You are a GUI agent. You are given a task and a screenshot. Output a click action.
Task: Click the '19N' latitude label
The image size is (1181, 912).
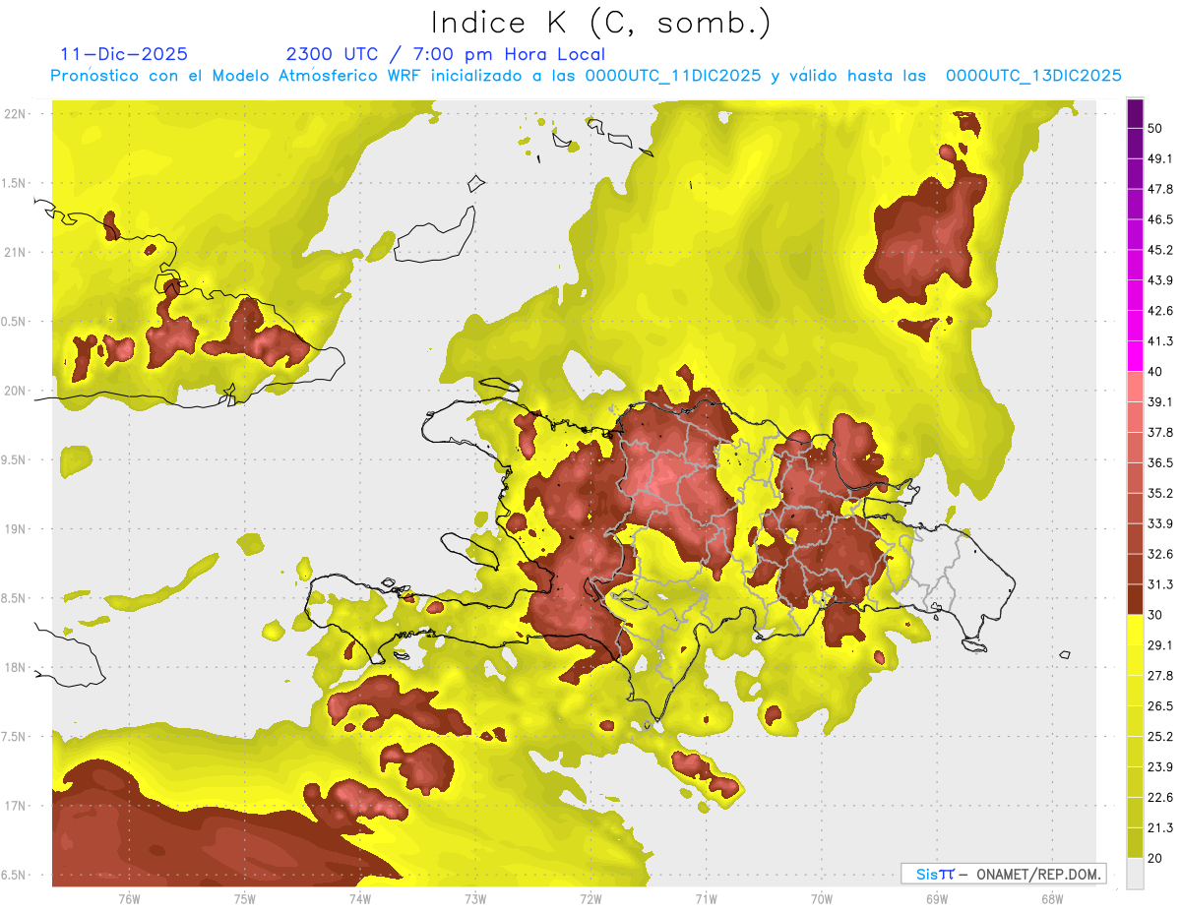click(x=15, y=529)
